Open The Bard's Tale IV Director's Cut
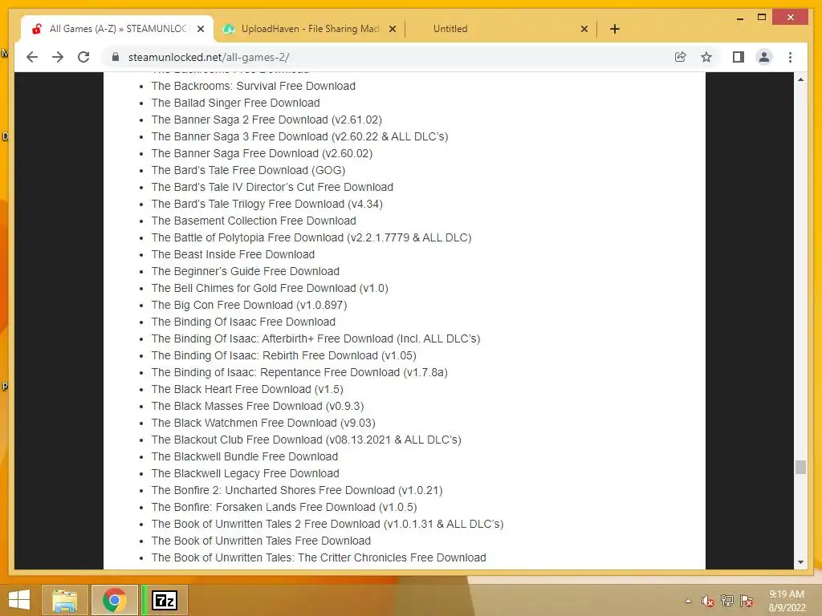The image size is (822, 616). pyautogui.click(x=272, y=187)
